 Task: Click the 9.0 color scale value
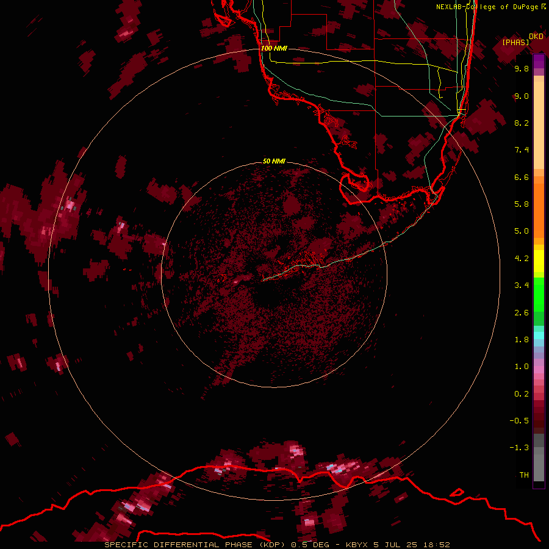tap(522, 96)
